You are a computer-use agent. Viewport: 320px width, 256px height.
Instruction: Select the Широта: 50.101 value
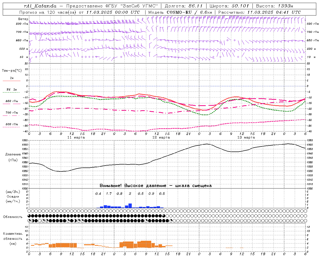pyautogui.click(x=229, y=6)
